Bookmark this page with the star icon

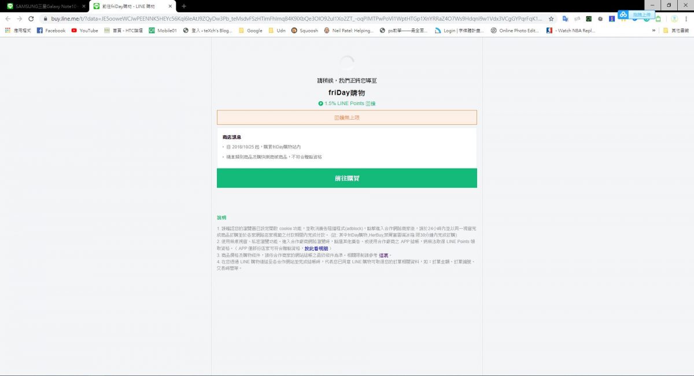[x=551, y=18]
